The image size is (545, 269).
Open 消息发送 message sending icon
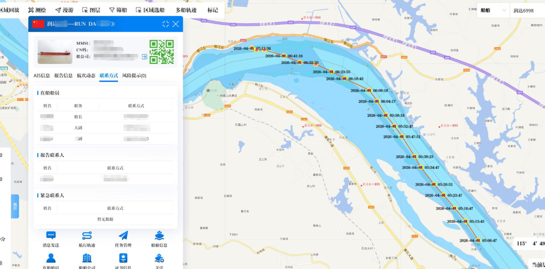tap(51, 235)
